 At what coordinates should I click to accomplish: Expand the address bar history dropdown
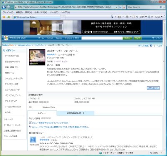tap(116, 7)
